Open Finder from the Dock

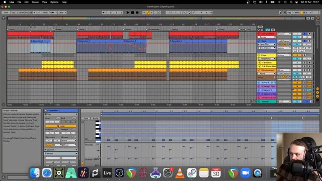point(35,173)
